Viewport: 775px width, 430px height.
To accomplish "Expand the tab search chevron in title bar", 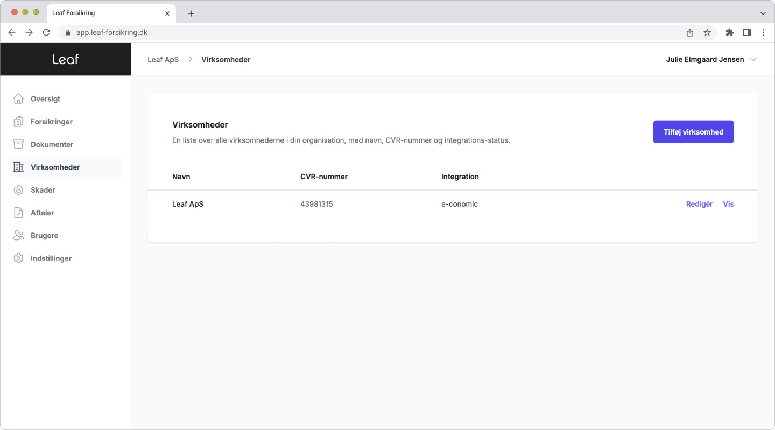I will tap(763, 13).
